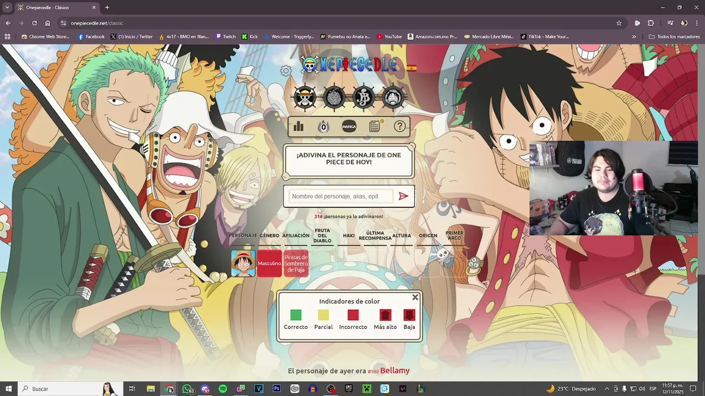
Task: Open the Chrome profile avatar menu
Action: point(684,23)
